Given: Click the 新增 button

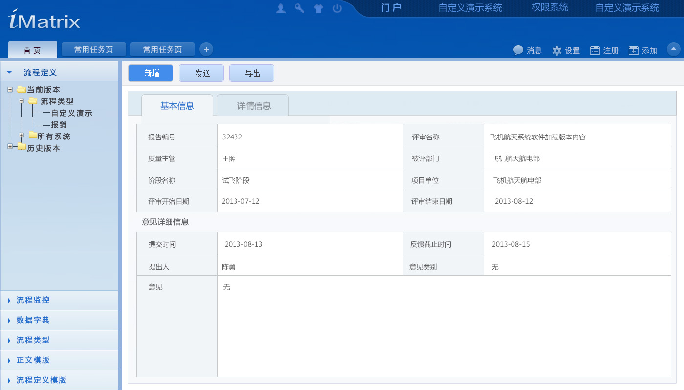Looking at the screenshot, I should click(150, 73).
